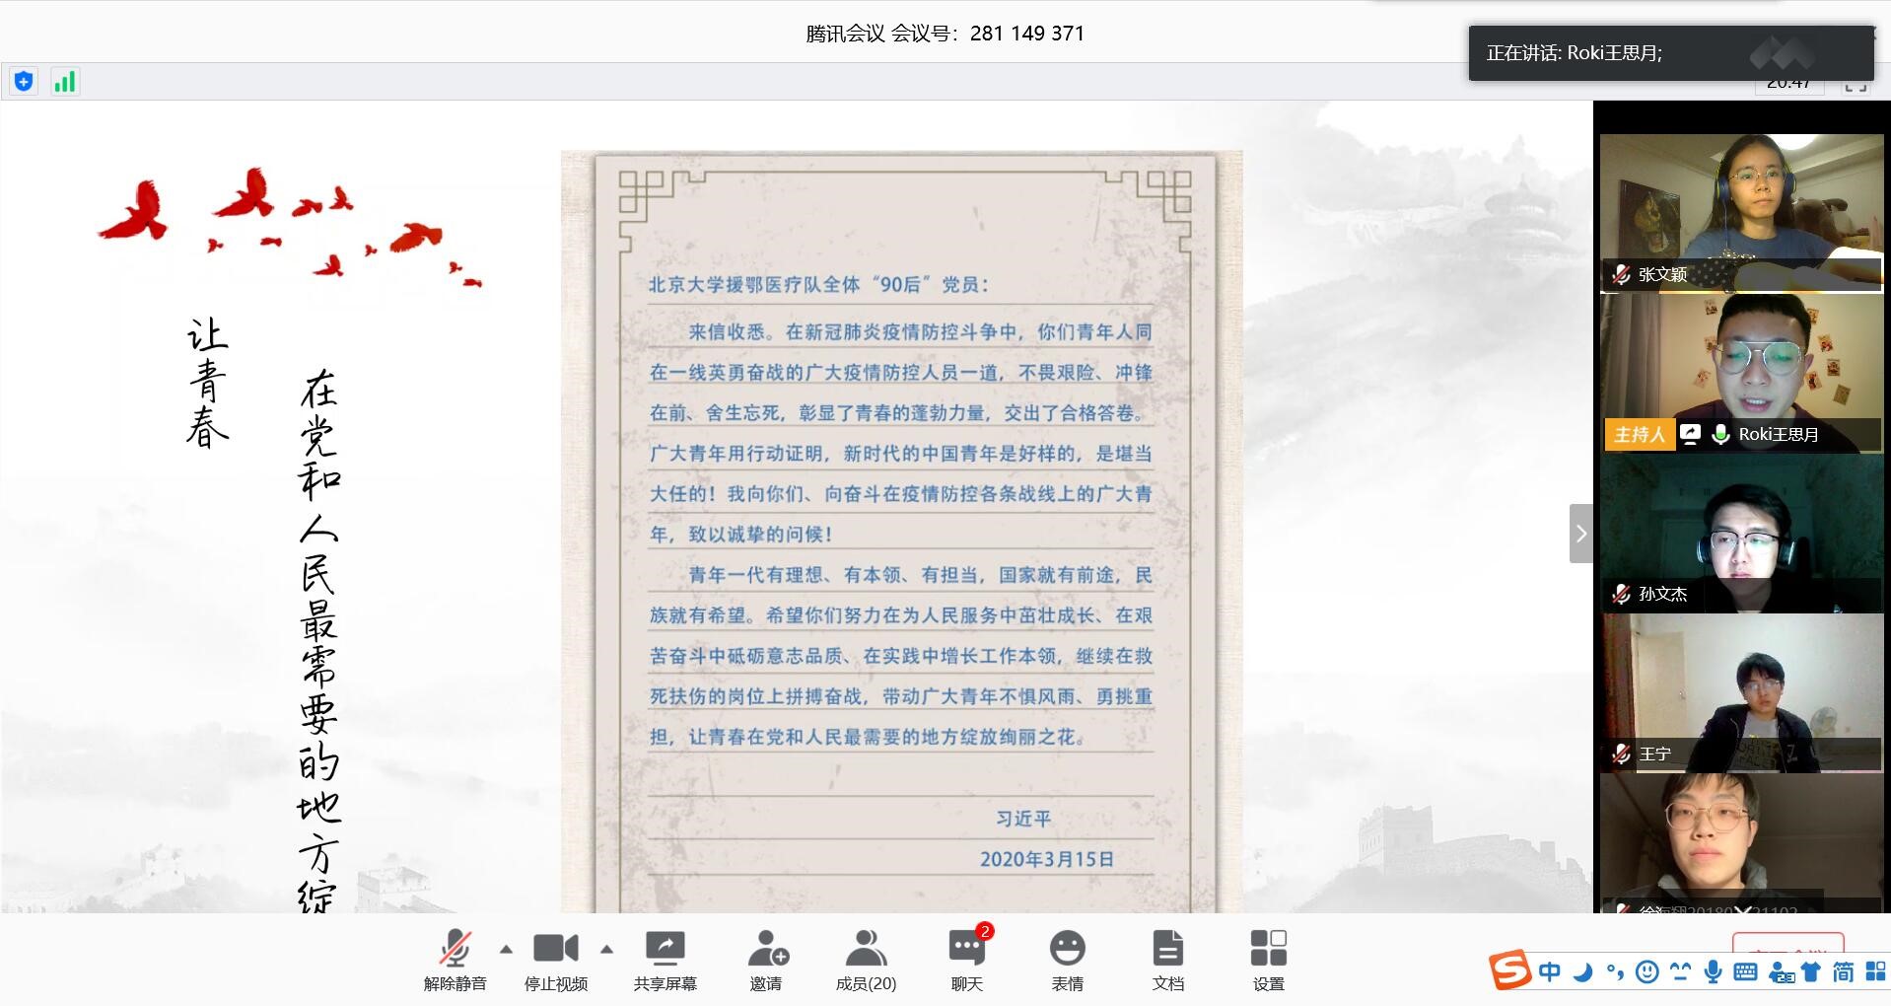Viewport: 1891px width, 1006px height.
Task: Check the green network signal bars icon
Action: [64, 82]
